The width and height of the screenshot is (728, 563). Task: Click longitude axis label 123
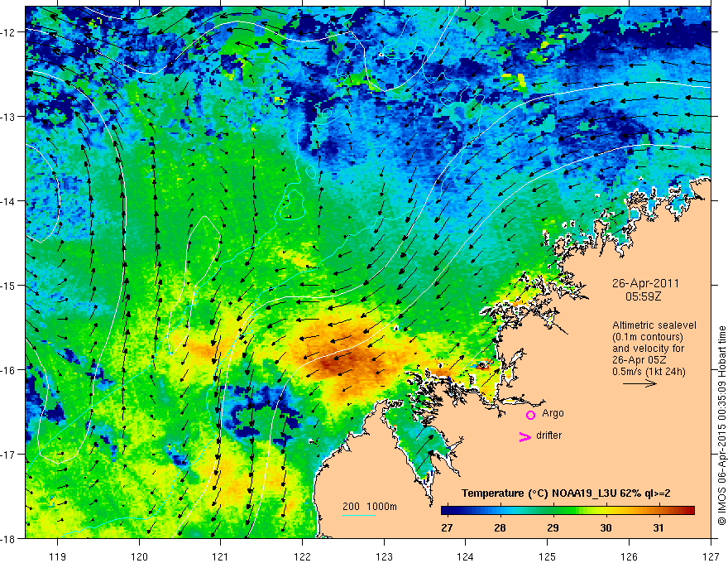[384, 556]
